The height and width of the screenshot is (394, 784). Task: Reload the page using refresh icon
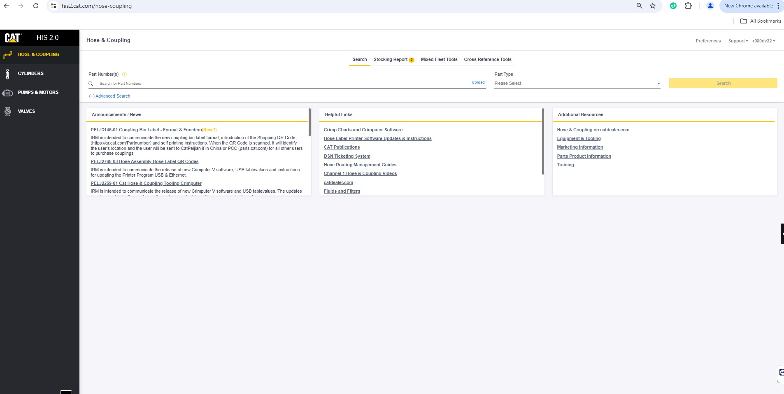[x=36, y=6]
